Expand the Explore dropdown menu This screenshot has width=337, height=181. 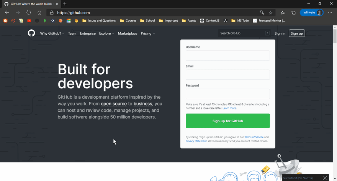[x=106, y=34]
